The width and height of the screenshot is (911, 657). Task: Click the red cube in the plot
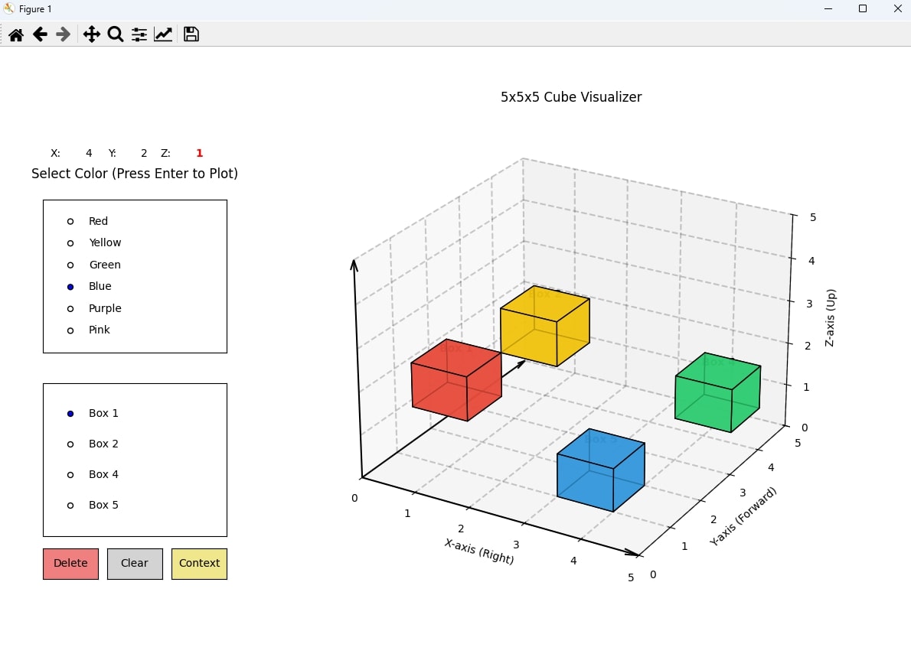click(x=456, y=380)
